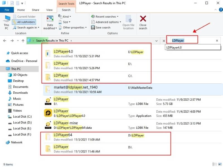The image size is (223, 167).
Task: Open the LDPlayer application icon result
Action: pos(48,113)
